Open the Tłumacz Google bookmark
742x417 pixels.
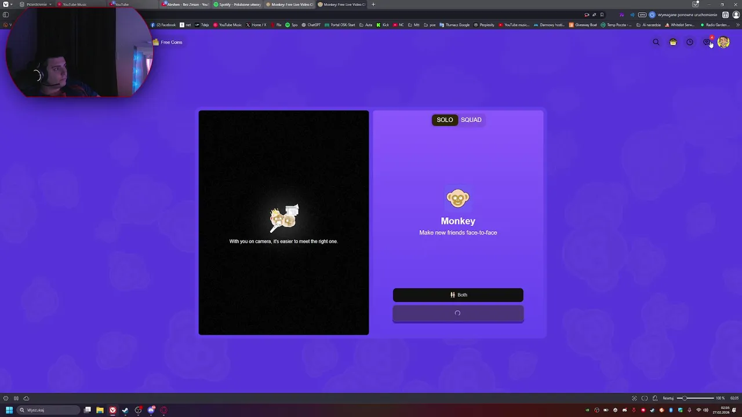point(455,25)
